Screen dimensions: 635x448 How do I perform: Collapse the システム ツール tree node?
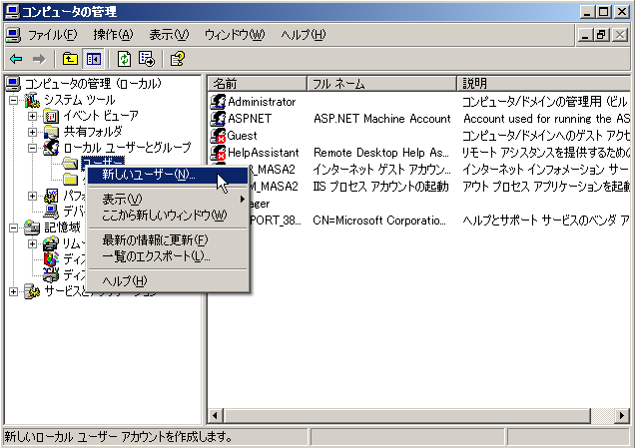(13, 100)
